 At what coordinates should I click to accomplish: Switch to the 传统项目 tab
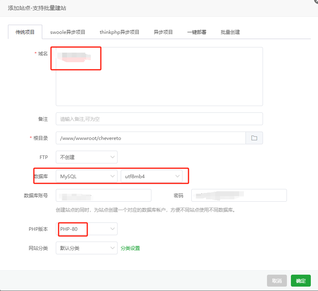click(25, 32)
